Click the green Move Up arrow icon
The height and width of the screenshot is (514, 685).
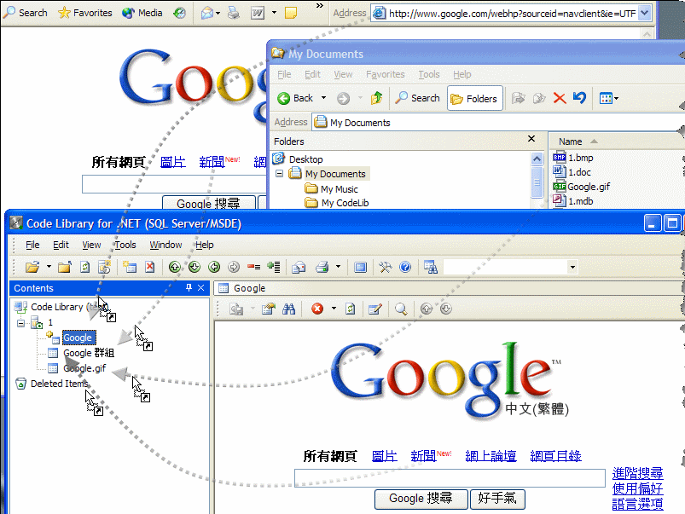175,267
